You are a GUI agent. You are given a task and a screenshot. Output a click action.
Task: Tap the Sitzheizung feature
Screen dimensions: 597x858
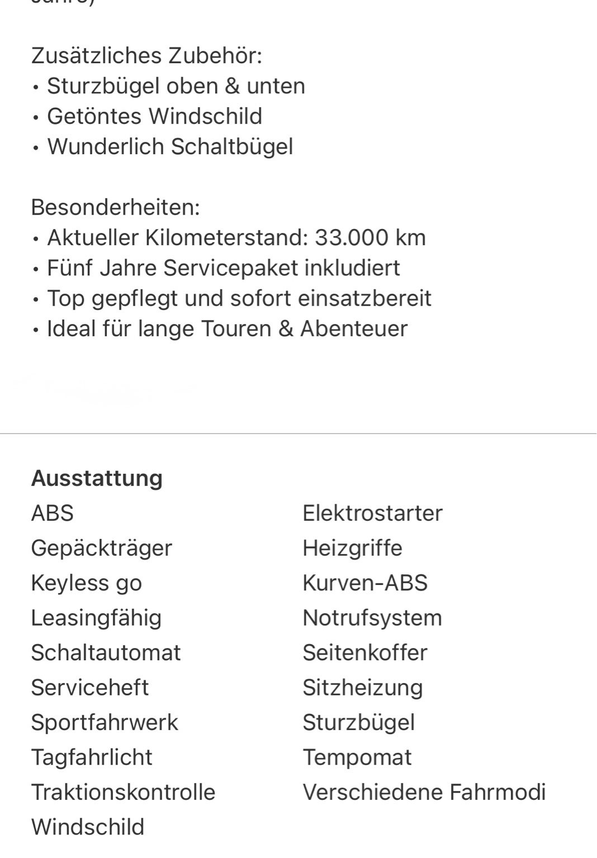[x=363, y=688]
